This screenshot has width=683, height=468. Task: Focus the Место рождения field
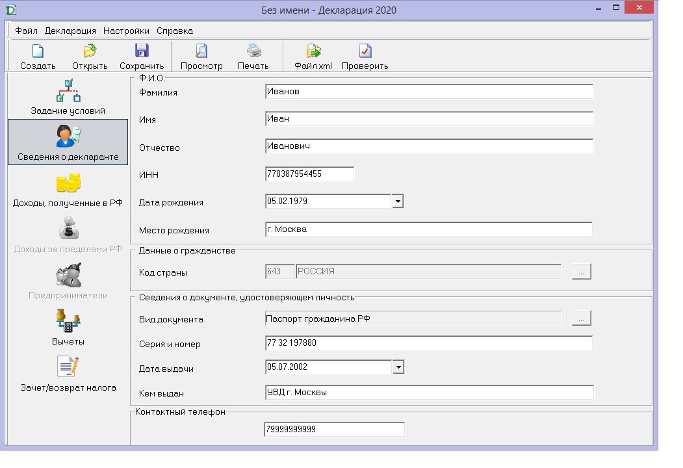[429, 229]
